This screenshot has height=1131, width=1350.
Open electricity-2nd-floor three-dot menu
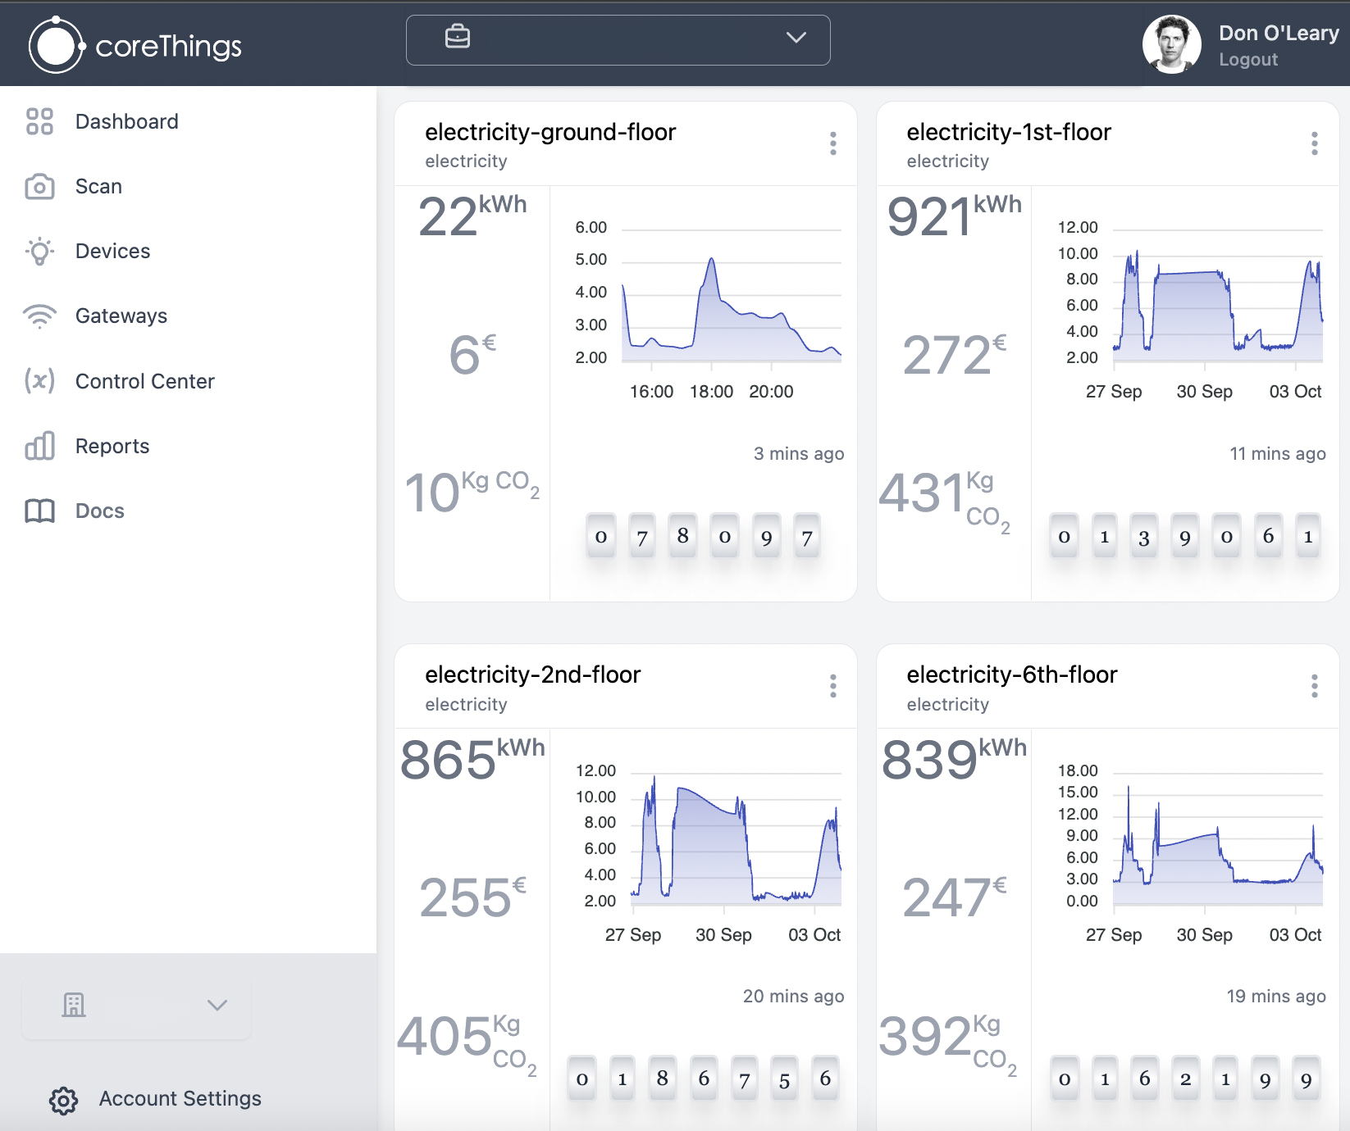point(832,686)
